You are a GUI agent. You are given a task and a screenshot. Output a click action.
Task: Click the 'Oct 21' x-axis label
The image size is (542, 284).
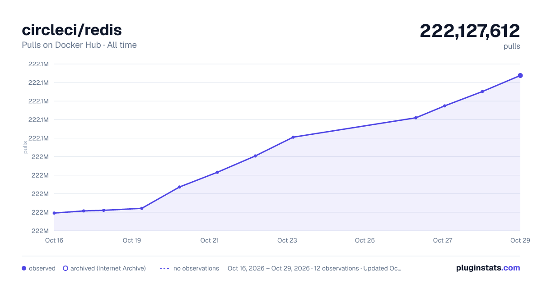(210, 240)
